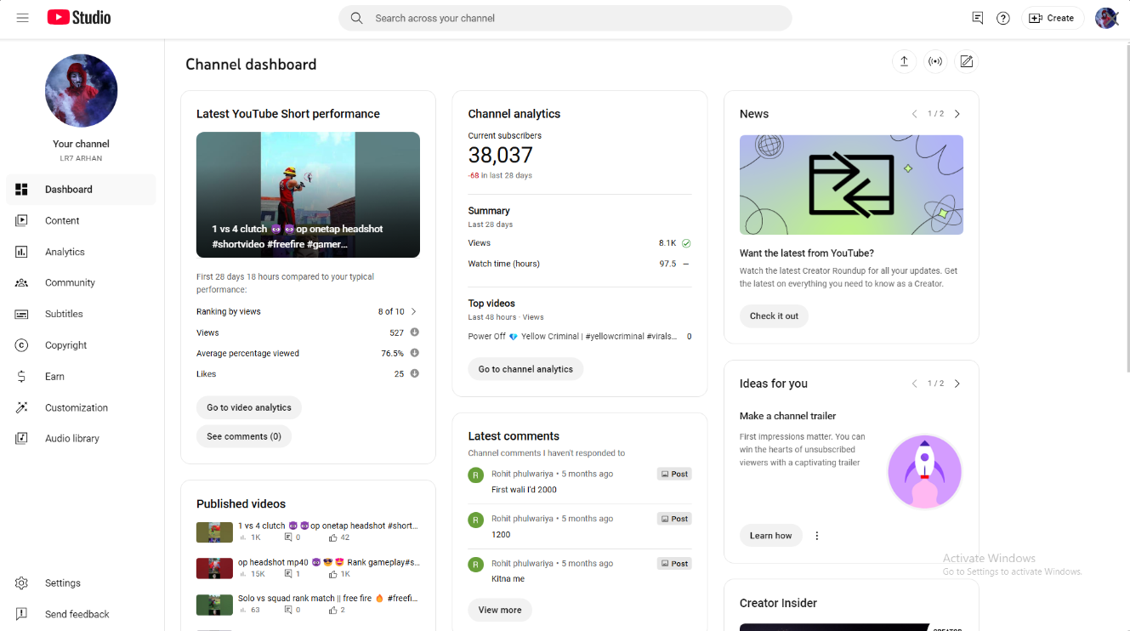Viewport: 1130px width, 631px height.
Task: Click the Create post pencil icon
Action: point(966,61)
